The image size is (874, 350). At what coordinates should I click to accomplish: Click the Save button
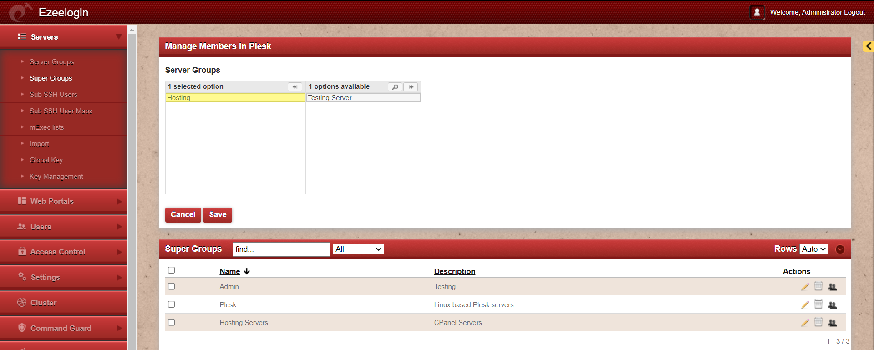point(218,215)
